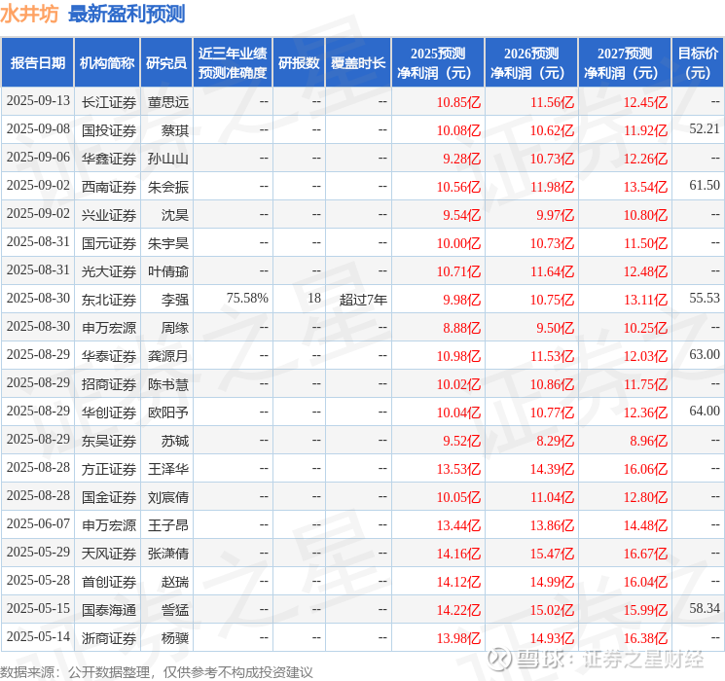Screen dimensions: 725x681
Task: Select the 报告日期 column header
Action: point(37,63)
